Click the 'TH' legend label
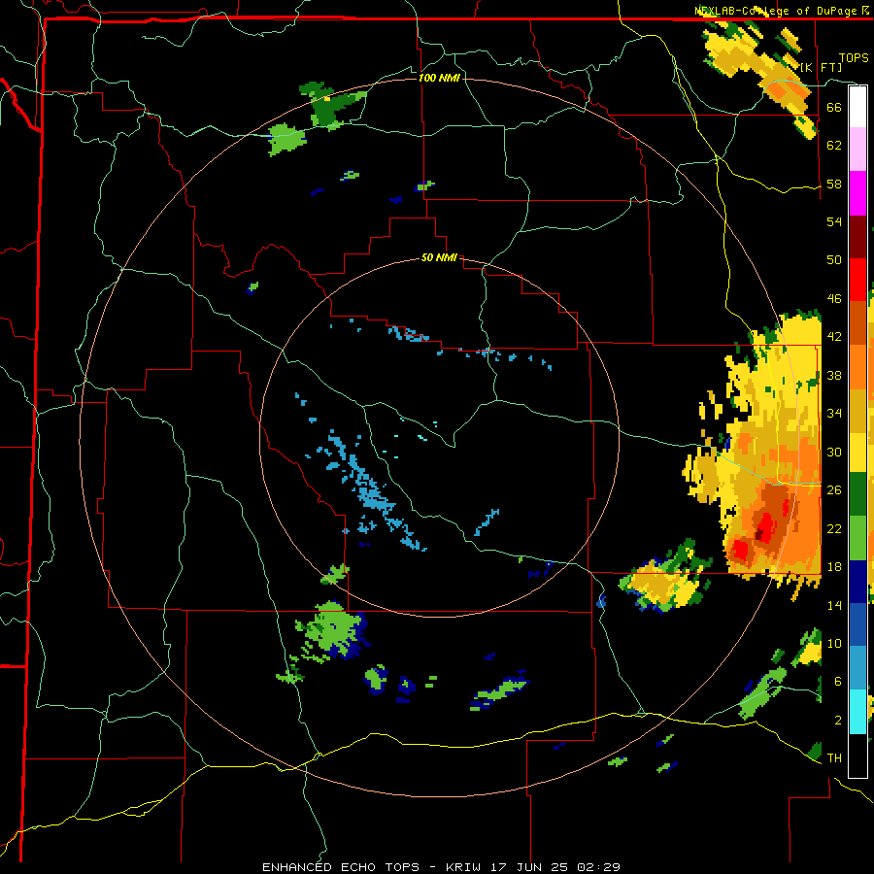Image resolution: width=874 pixels, height=874 pixels. click(834, 758)
